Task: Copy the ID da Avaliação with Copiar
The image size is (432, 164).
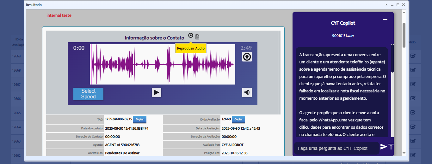Action: pyautogui.click(x=238, y=120)
